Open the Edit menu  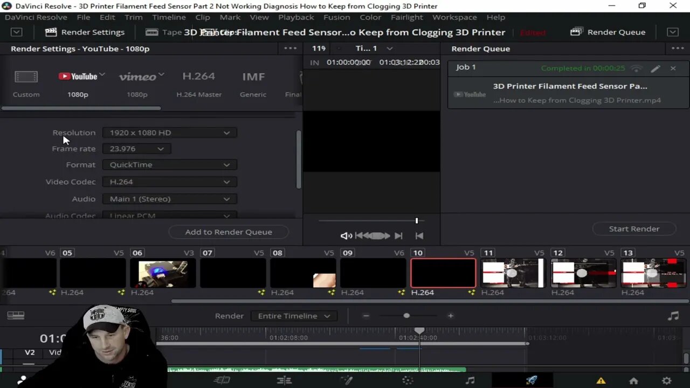click(x=107, y=17)
